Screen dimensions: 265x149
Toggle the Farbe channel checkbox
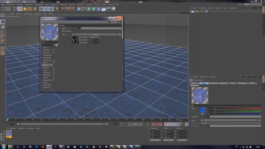click(x=54, y=48)
